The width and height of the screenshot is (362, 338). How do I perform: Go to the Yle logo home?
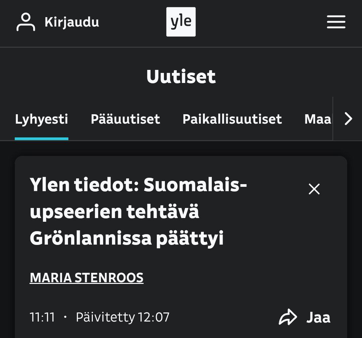tap(181, 22)
